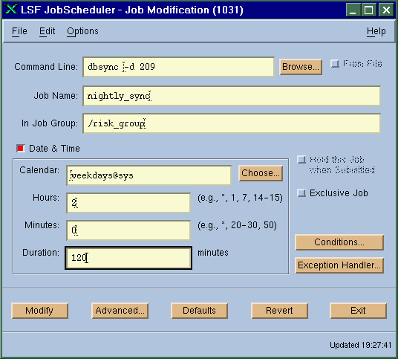Click the Exit button
The image size is (398, 359).
pyautogui.click(x=358, y=311)
